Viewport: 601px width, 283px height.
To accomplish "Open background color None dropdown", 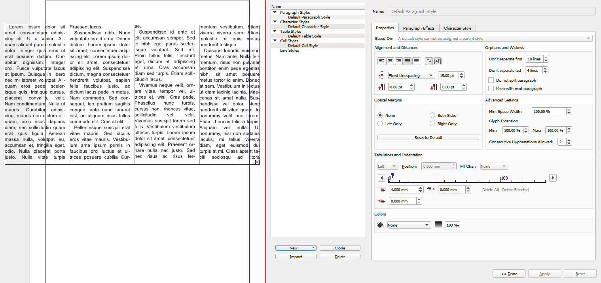I will pyautogui.click(x=409, y=225).
